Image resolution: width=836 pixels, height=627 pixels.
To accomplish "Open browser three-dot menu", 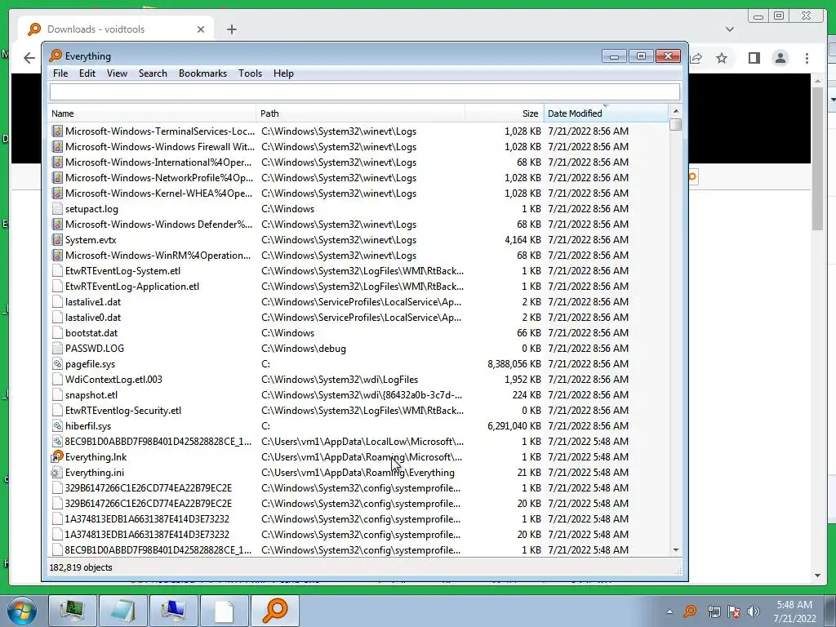I will [807, 58].
